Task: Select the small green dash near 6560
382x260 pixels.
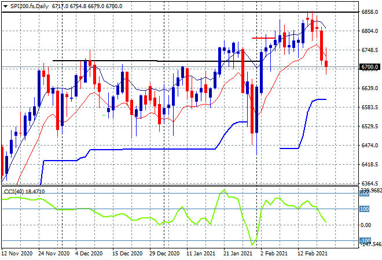Action: (104, 116)
